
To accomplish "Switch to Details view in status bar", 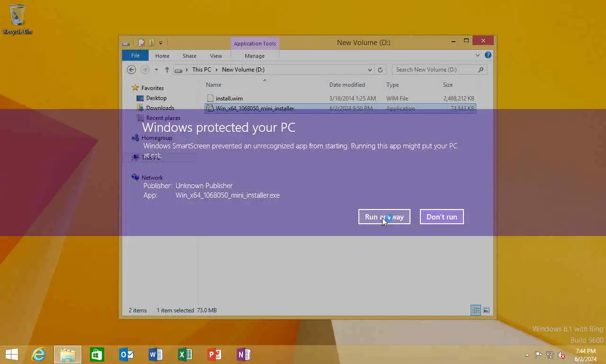I will click(x=476, y=310).
